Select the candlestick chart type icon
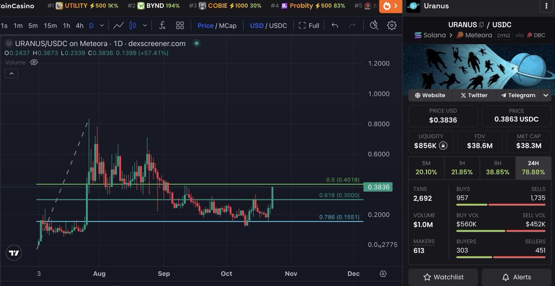The width and height of the screenshot is (555, 286). click(133, 25)
